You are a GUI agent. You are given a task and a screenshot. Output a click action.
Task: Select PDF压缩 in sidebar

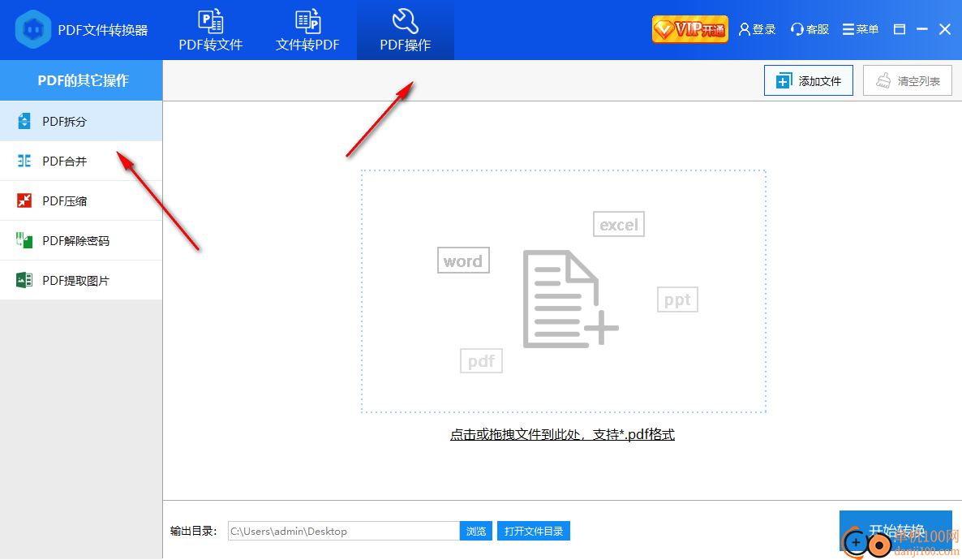click(x=81, y=200)
